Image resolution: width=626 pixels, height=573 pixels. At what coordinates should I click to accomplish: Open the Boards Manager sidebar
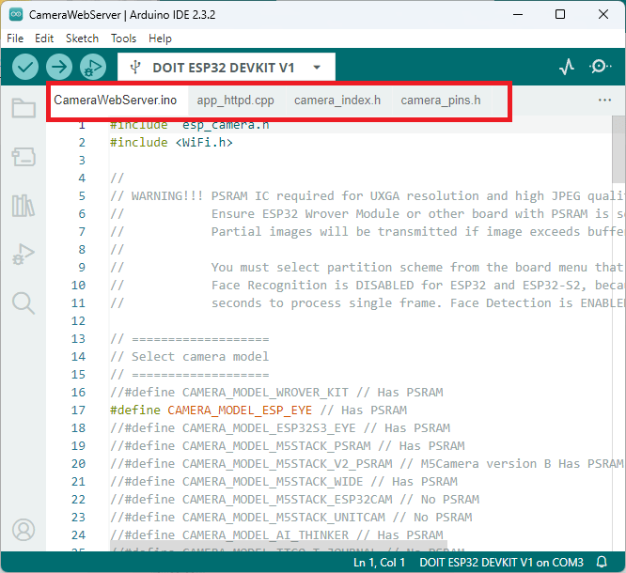(x=23, y=156)
